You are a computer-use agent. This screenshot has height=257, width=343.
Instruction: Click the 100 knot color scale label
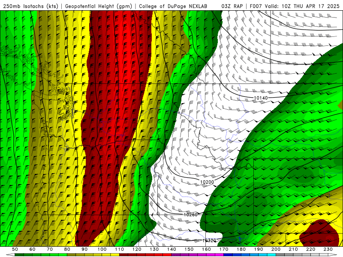coord(102,249)
